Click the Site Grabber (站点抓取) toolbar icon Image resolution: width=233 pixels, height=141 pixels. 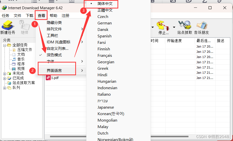coord(185,25)
